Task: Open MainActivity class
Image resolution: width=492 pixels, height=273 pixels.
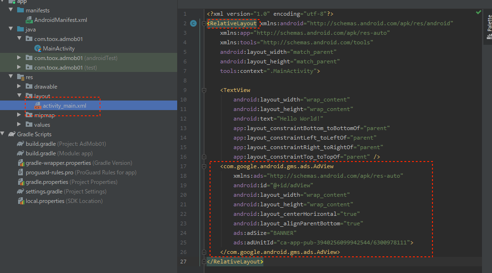Action: 59,48
